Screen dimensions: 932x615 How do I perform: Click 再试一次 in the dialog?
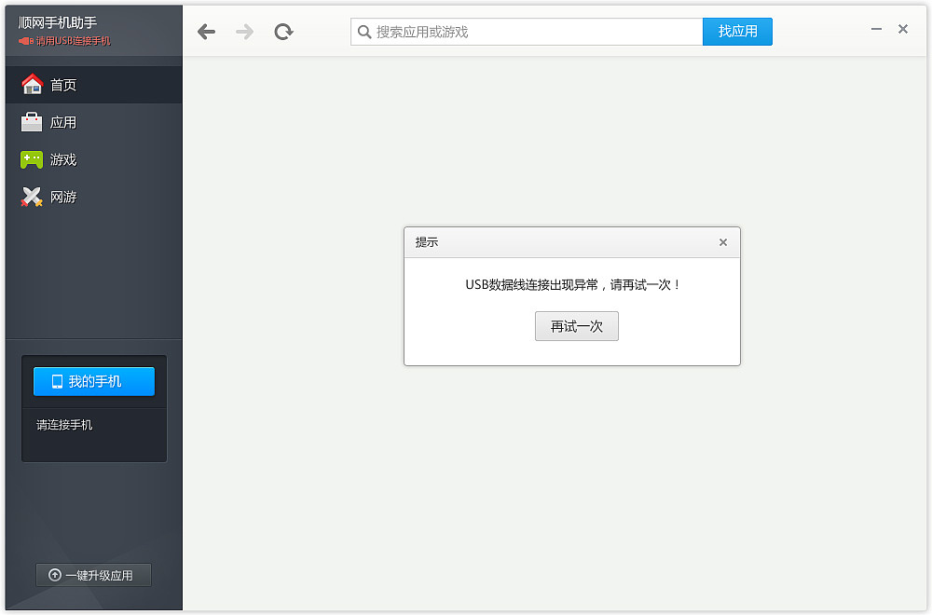click(576, 326)
